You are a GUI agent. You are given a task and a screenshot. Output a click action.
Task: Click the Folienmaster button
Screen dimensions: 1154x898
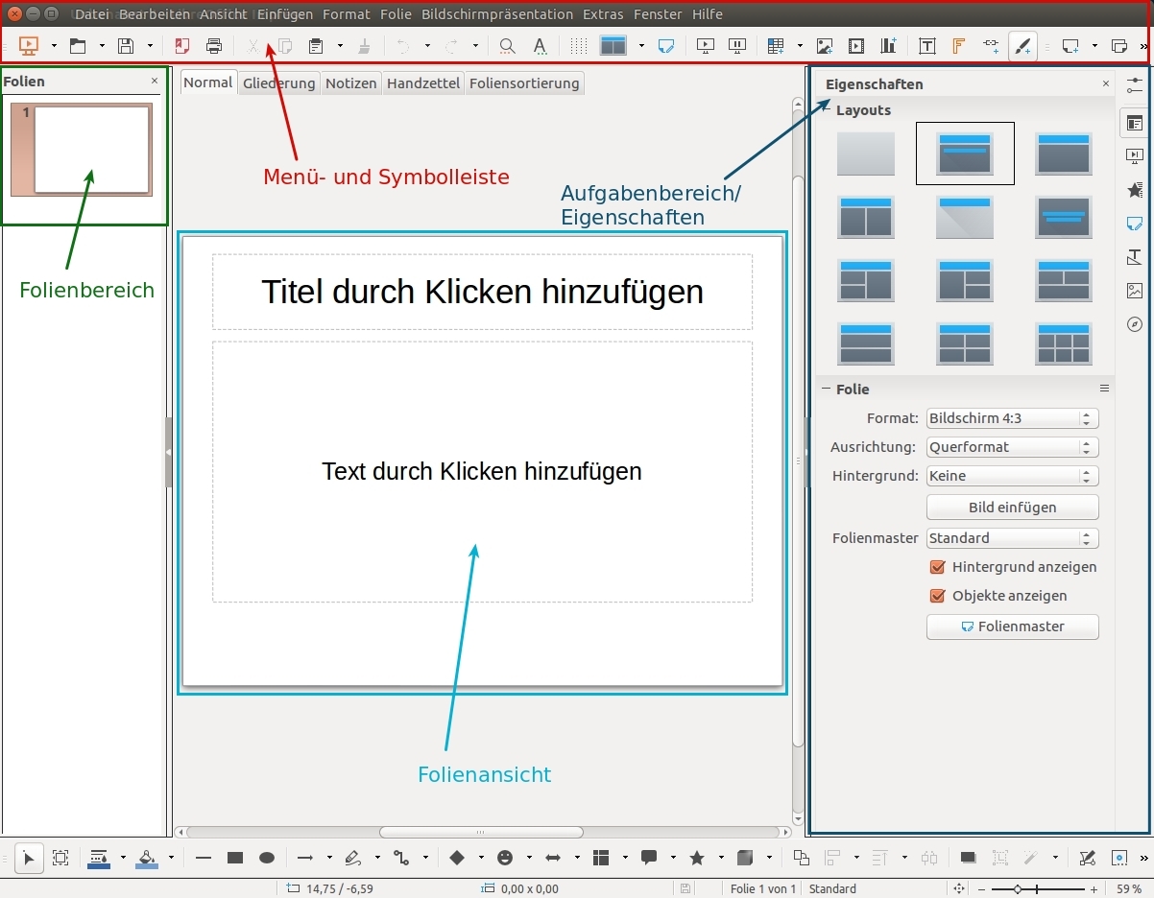1012,626
